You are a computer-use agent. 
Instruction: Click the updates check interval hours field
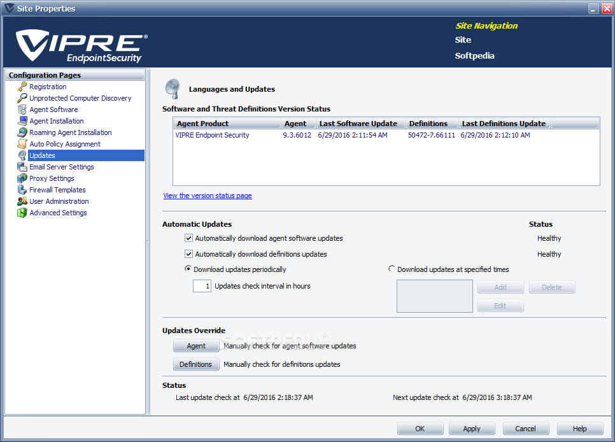pos(202,286)
